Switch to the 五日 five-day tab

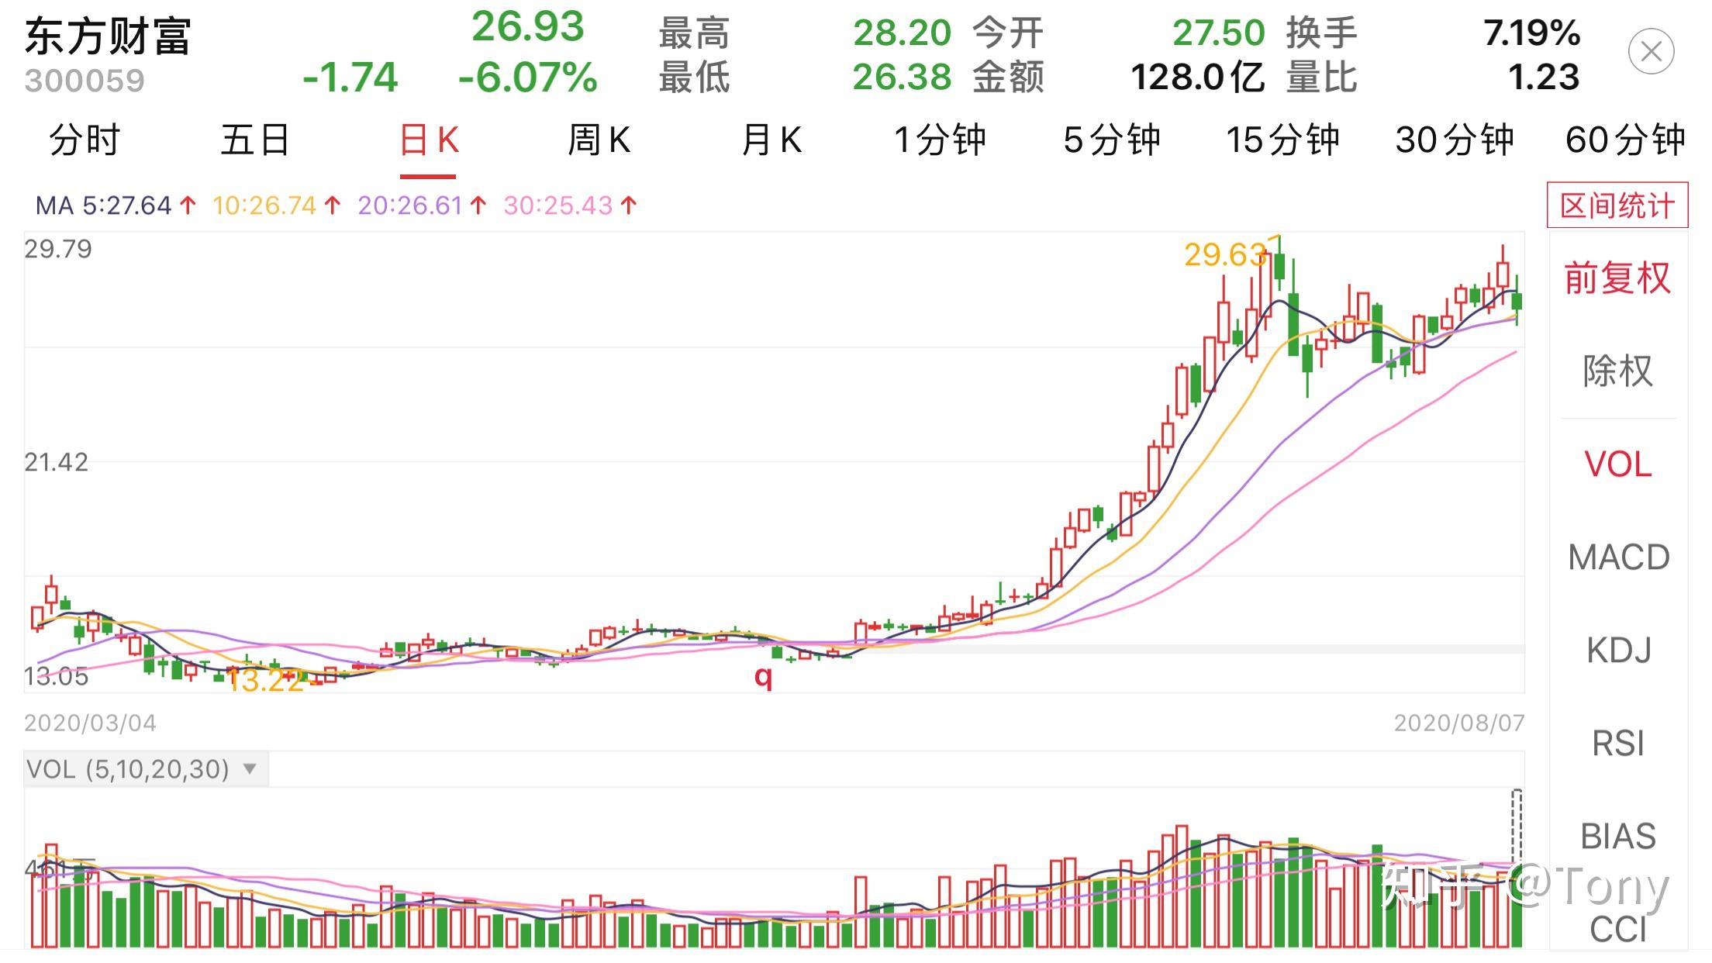point(253,141)
